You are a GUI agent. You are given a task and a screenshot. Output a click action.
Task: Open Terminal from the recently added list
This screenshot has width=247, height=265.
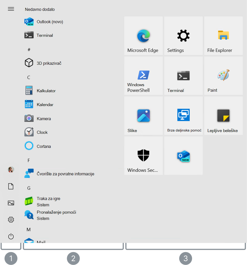pyautogui.click(x=39, y=35)
